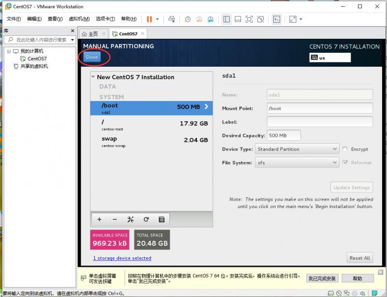Click the storage summary disk icon button
This screenshot has height=297, width=387.
click(162, 219)
